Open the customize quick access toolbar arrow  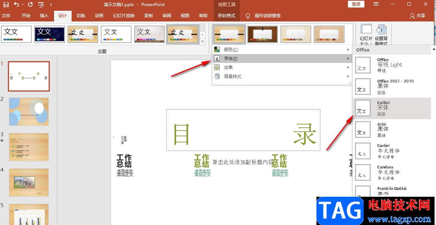coord(51,5)
